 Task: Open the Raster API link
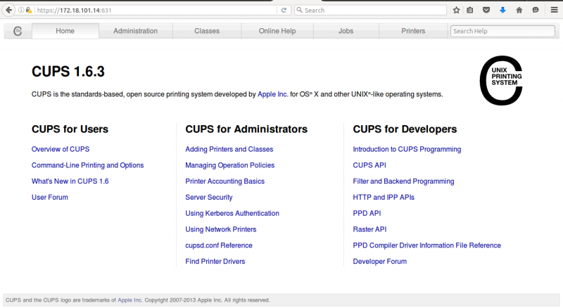tap(369, 229)
